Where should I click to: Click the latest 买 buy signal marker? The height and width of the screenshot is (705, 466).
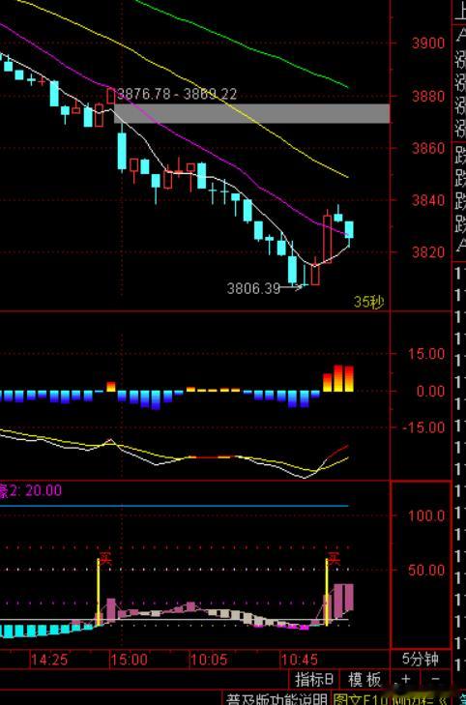click(x=334, y=559)
